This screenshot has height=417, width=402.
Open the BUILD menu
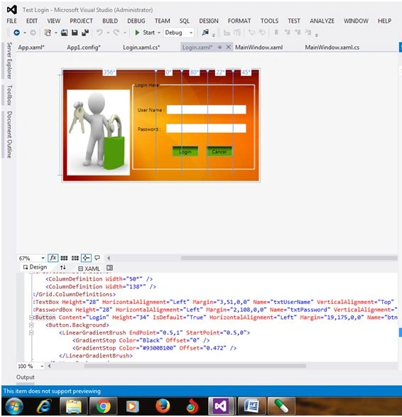click(110, 21)
